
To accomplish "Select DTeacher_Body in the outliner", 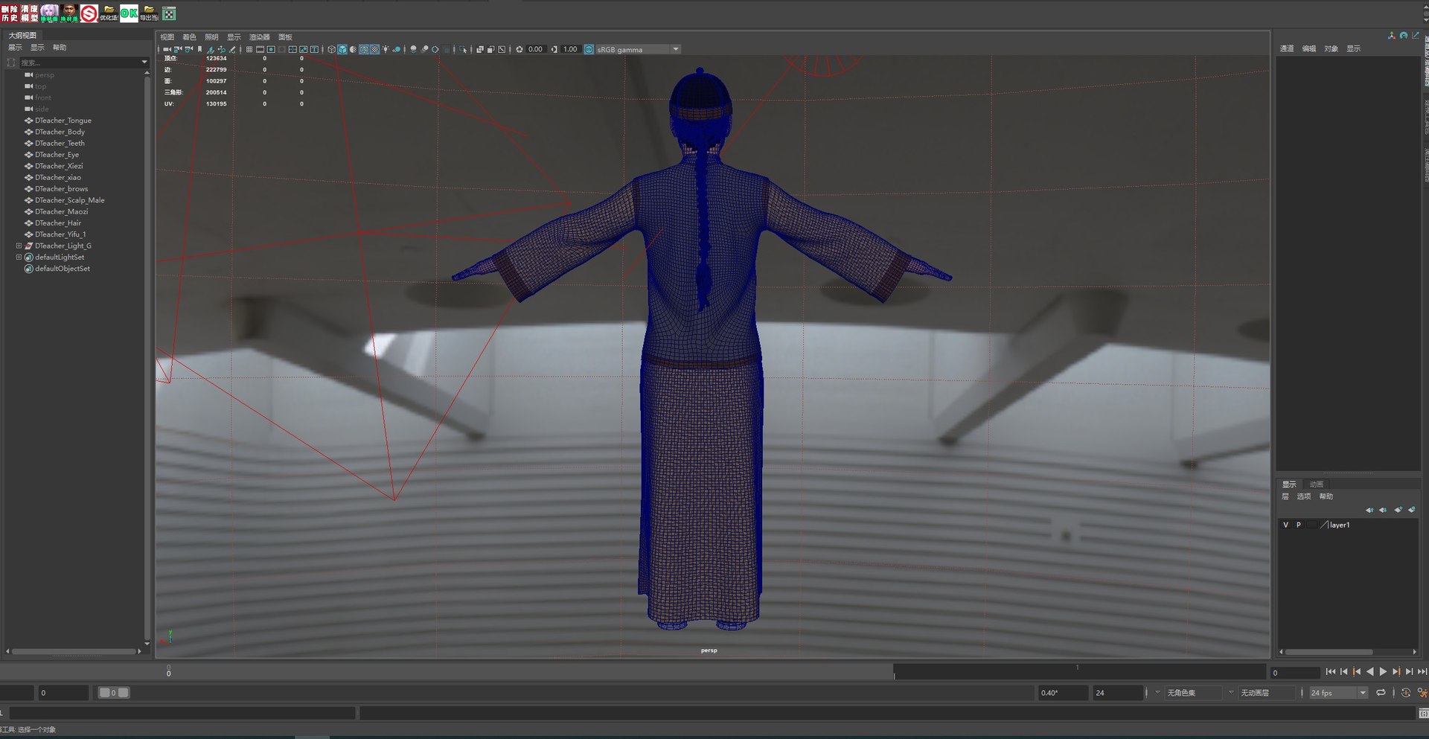I will [60, 132].
